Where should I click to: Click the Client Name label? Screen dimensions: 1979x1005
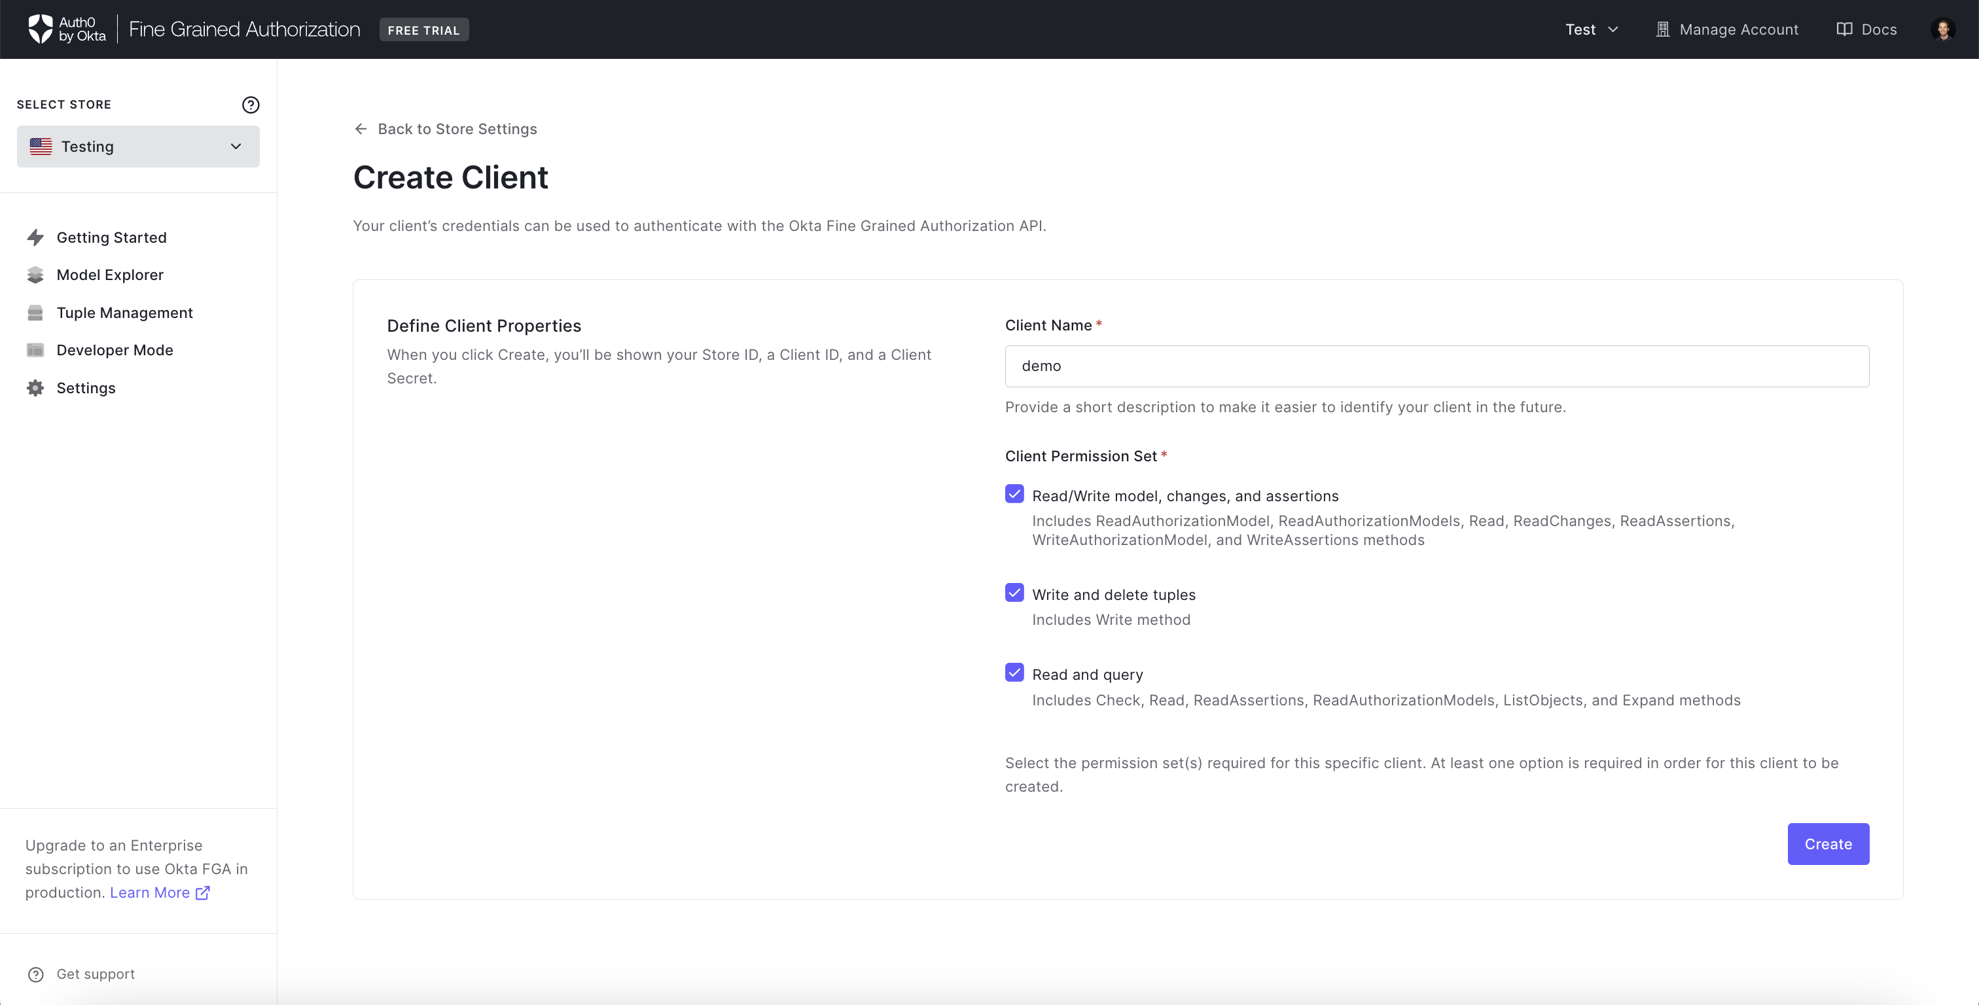pos(1048,326)
